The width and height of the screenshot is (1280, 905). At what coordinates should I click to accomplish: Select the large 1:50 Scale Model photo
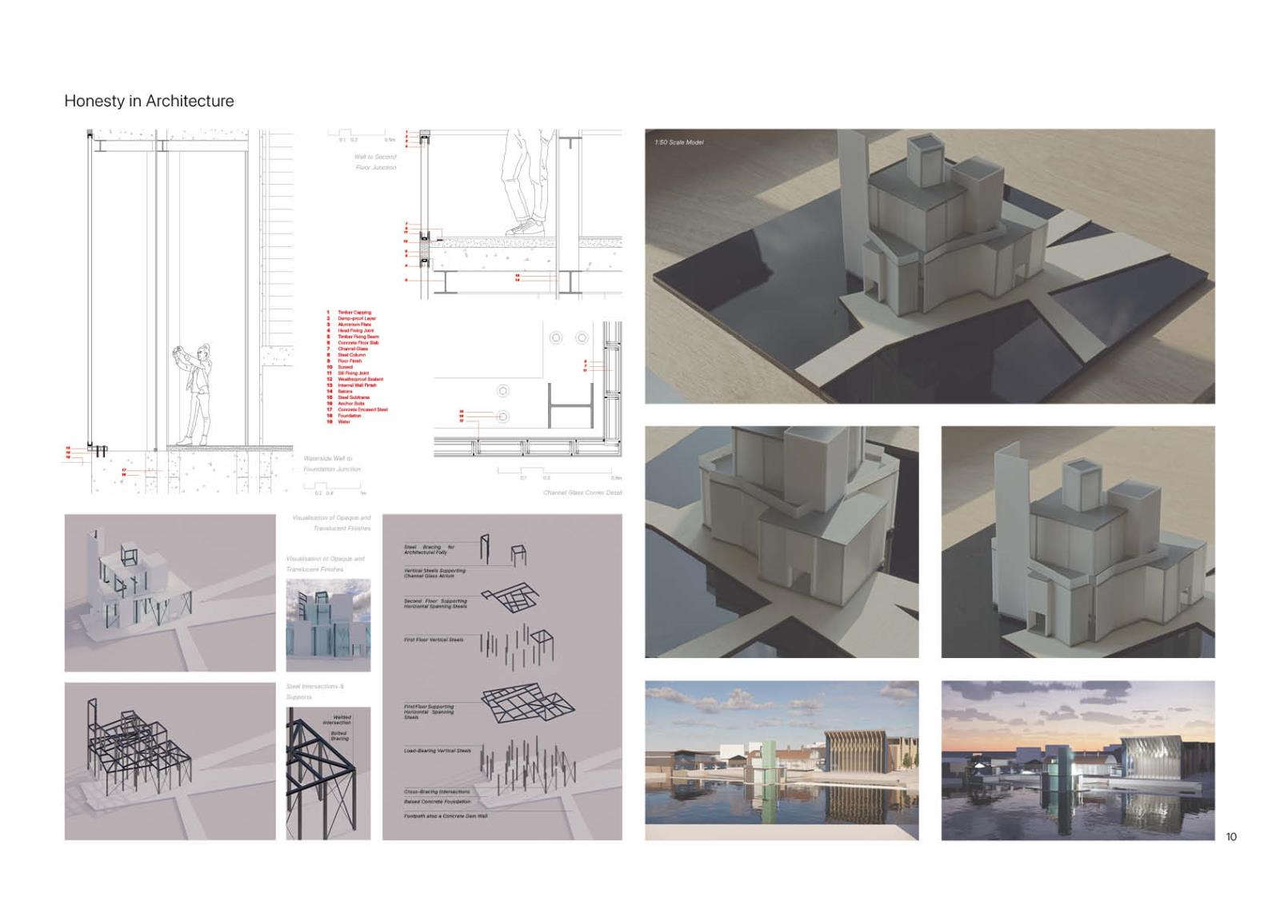coord(929,265)
